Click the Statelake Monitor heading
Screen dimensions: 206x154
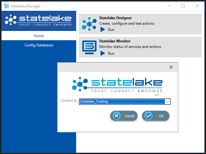tap(115, 41)
